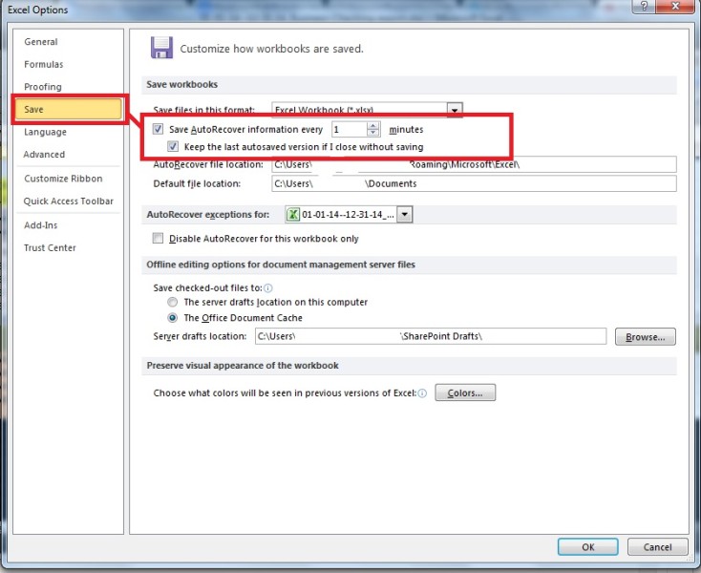Select the Save options category

pyautogui.click(x=68, y=110)
